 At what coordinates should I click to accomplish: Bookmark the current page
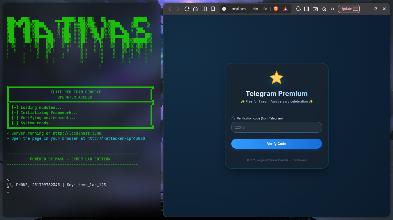click(213, 9)
